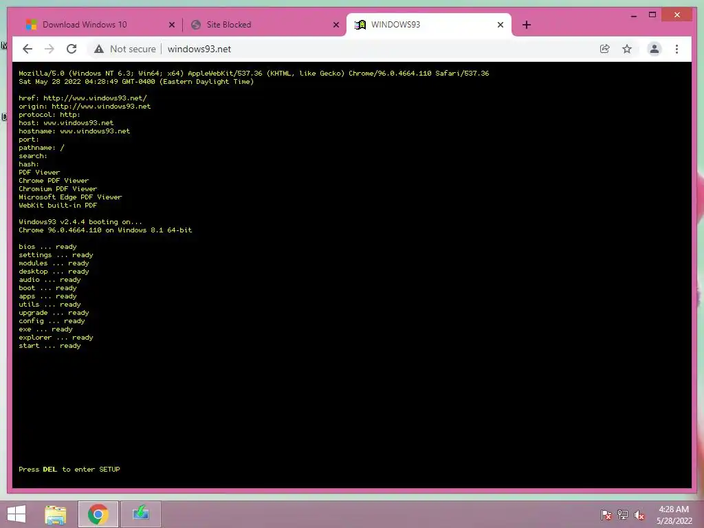Click the 'start ... ready' line

coord(49,346)
